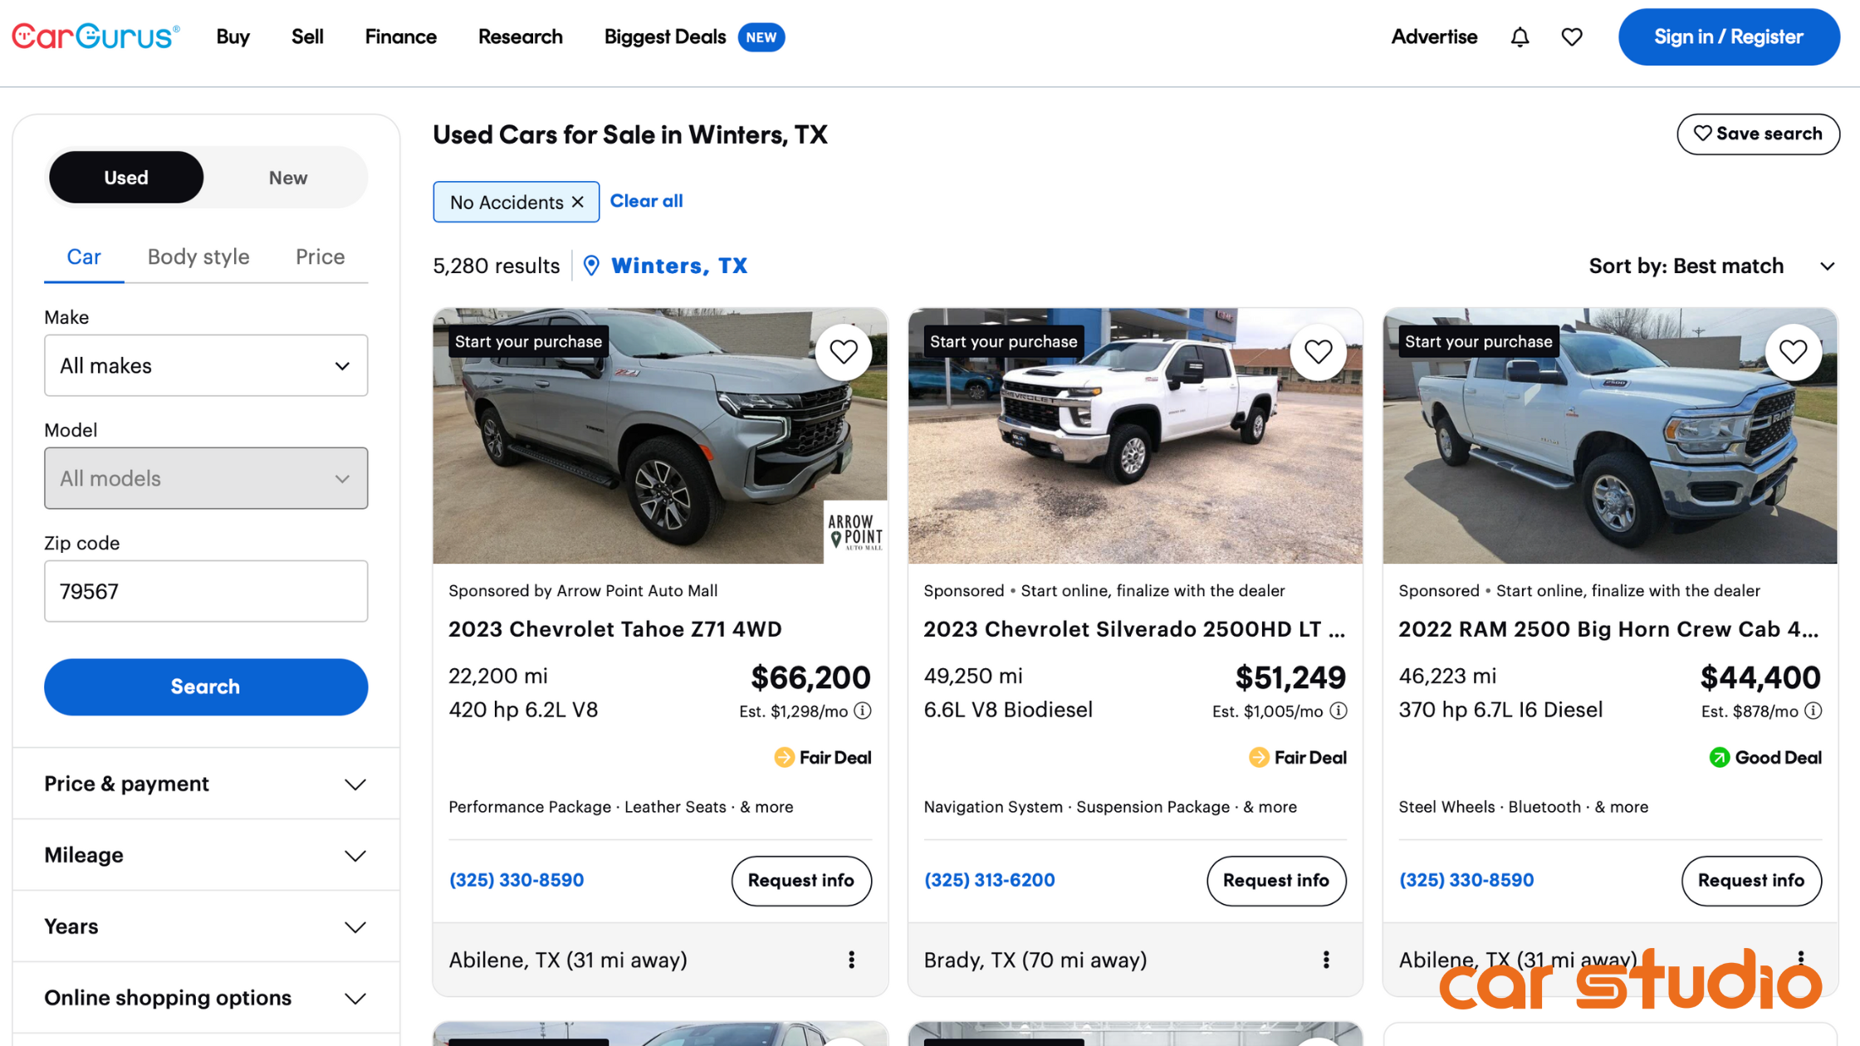Click the blue Search button
The image size is (1860, 1046).
(x=206, y=687)
